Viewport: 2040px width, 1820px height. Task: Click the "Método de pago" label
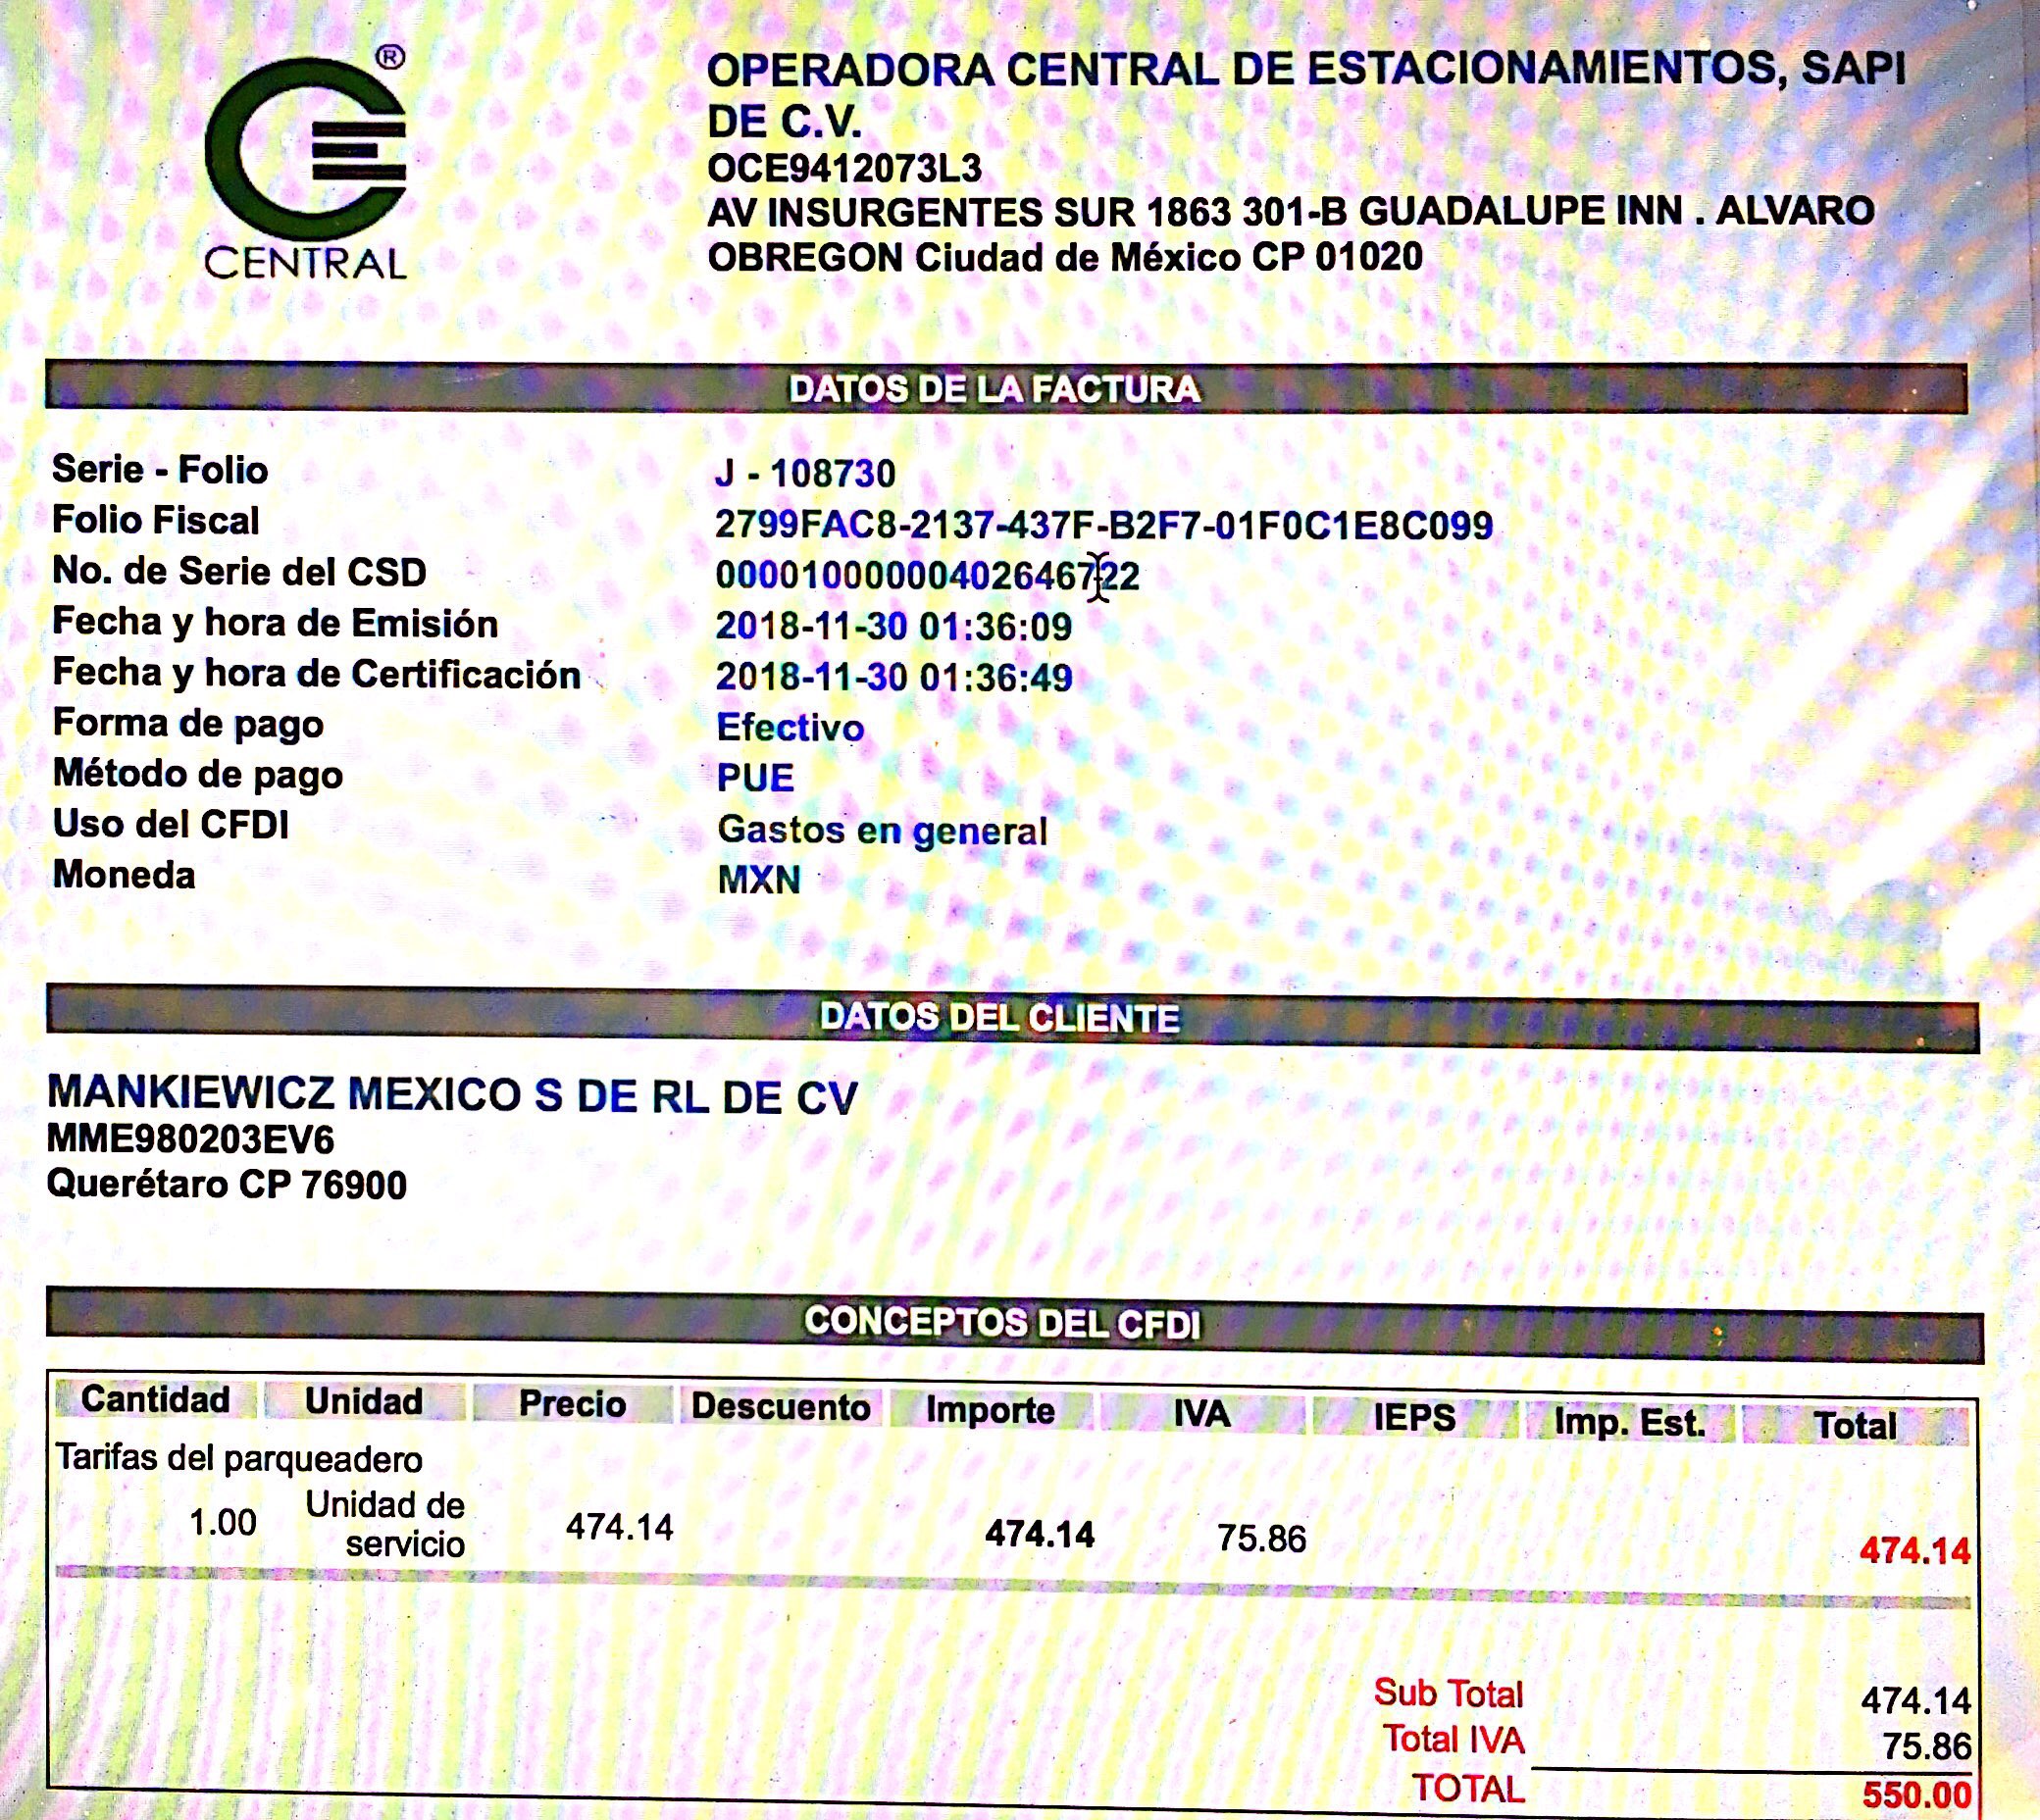[x=198, y=774]
